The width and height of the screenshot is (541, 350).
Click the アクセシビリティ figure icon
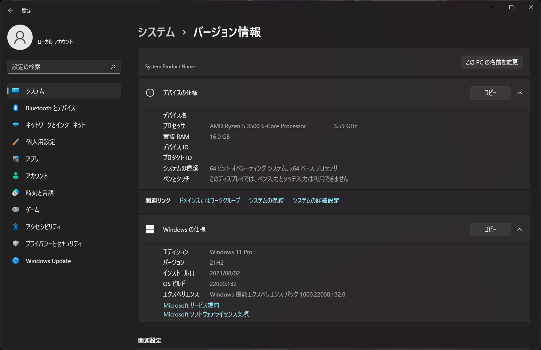(16, 227)
